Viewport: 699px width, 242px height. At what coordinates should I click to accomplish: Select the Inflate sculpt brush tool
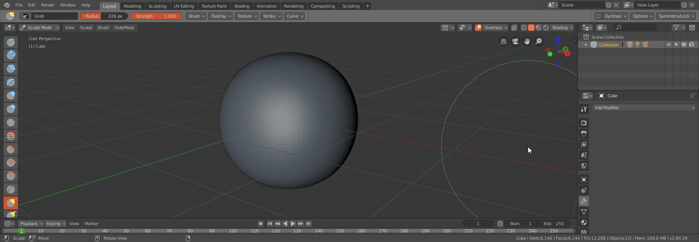tap(11, 96)
